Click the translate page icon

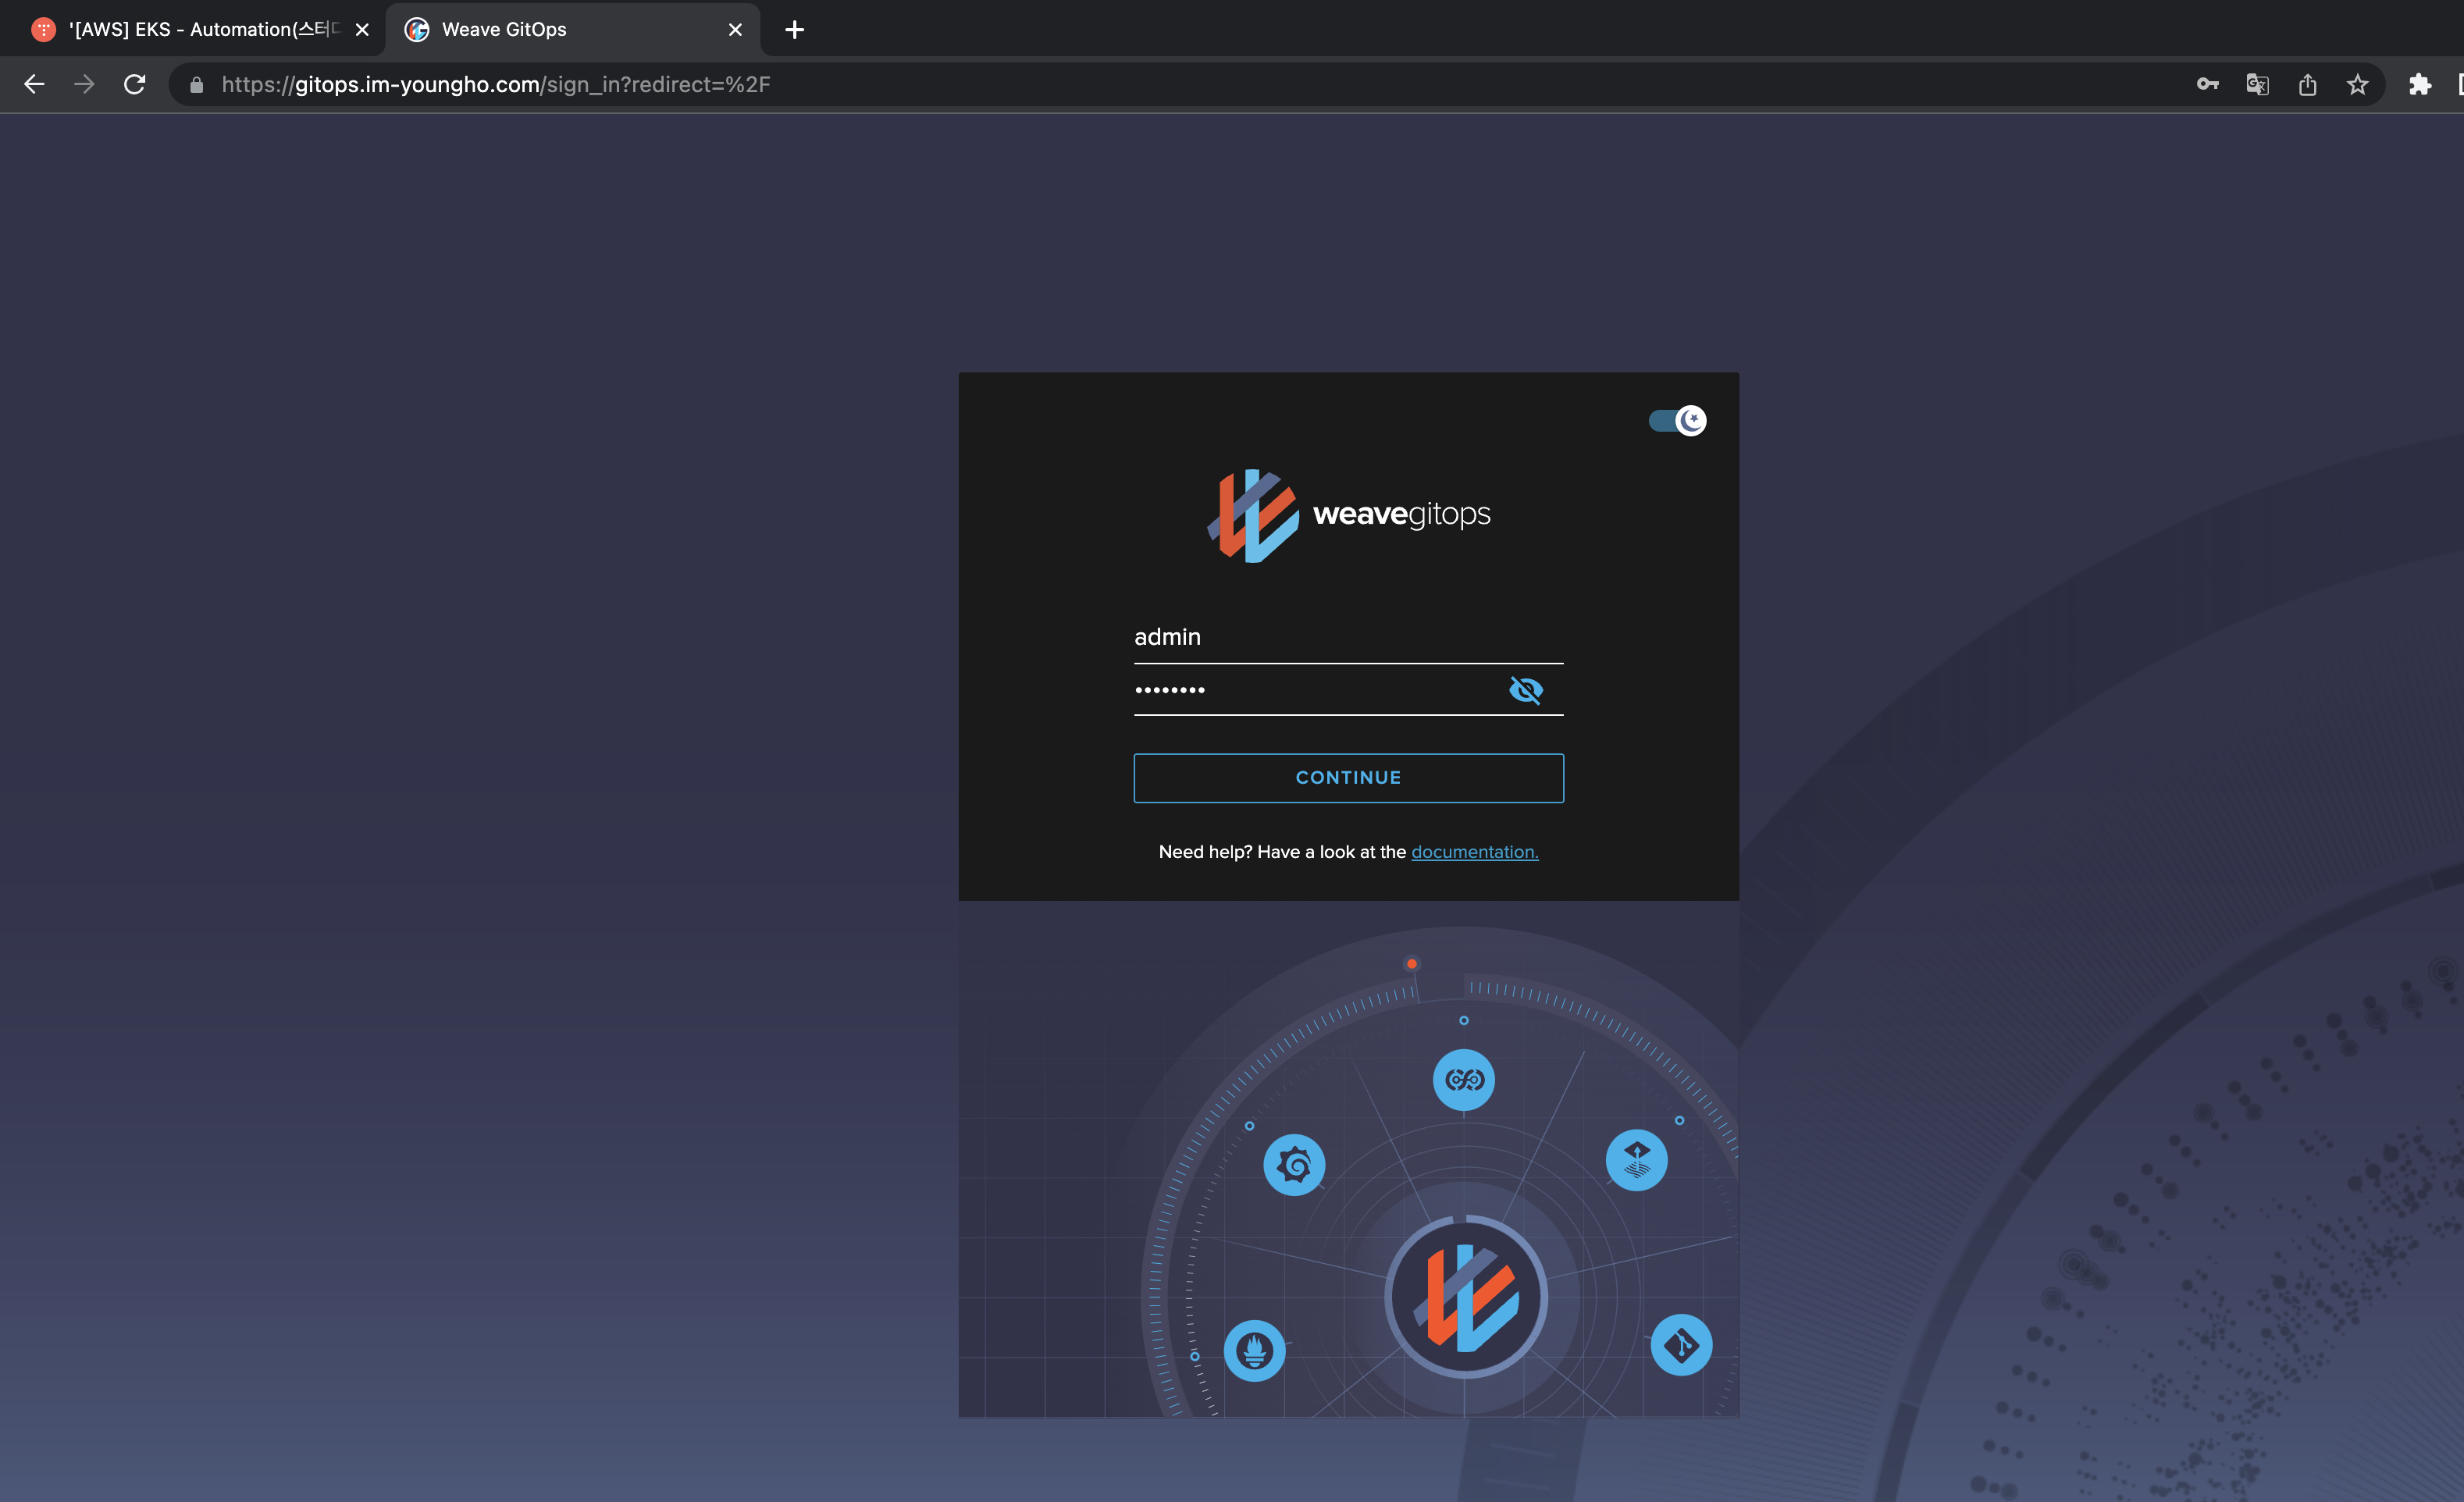[2257, 85]
